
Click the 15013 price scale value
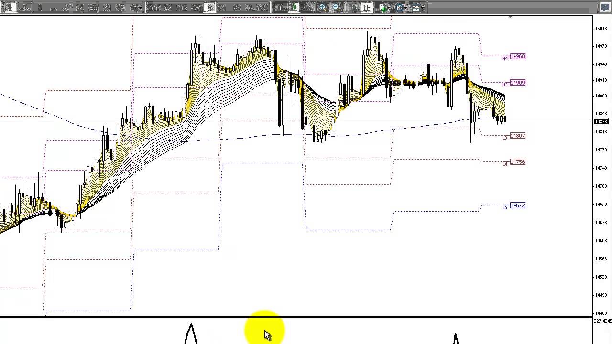pos(601,29)
